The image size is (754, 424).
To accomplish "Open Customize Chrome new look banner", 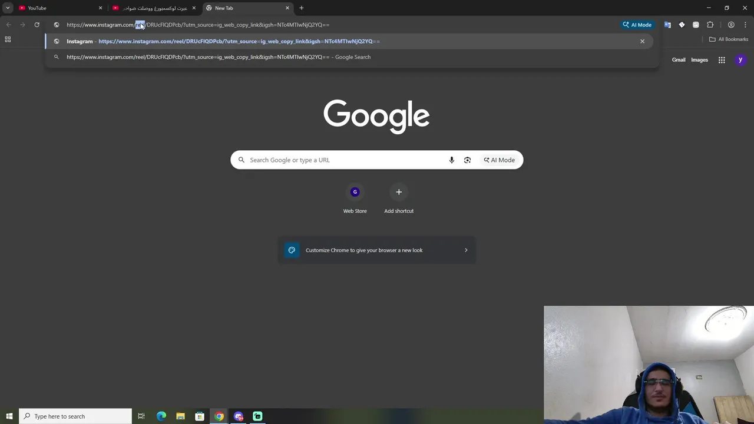I will click(376, 250).
